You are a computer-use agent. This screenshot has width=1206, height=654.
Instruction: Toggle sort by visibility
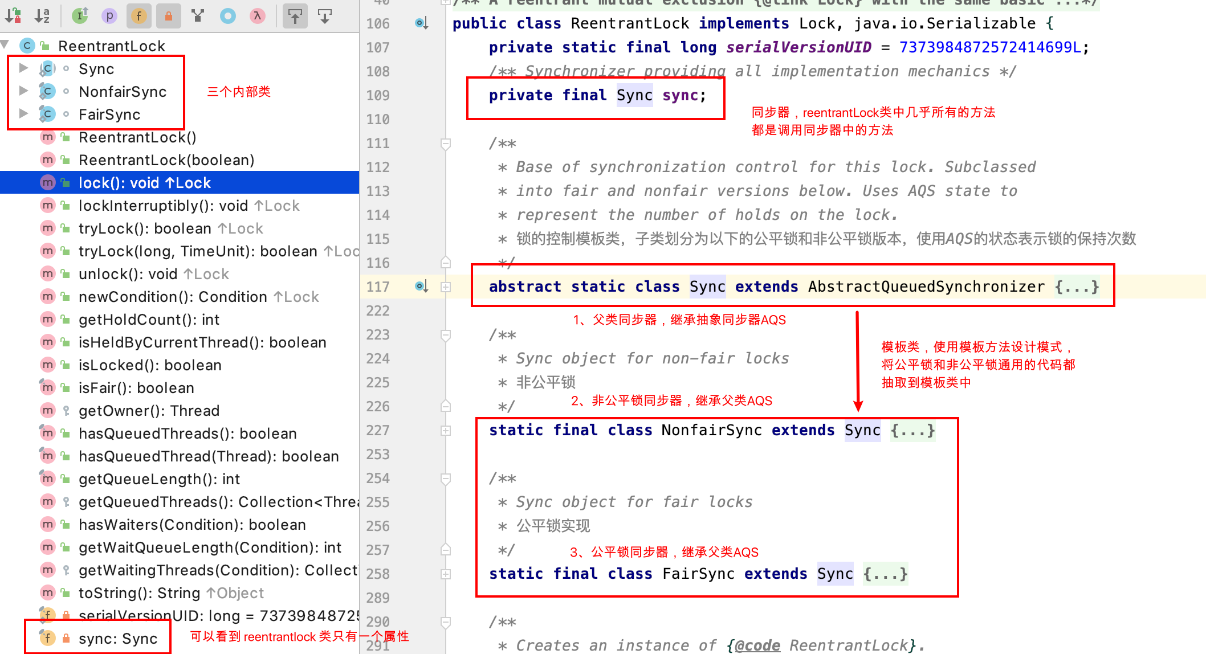(13, 16)
